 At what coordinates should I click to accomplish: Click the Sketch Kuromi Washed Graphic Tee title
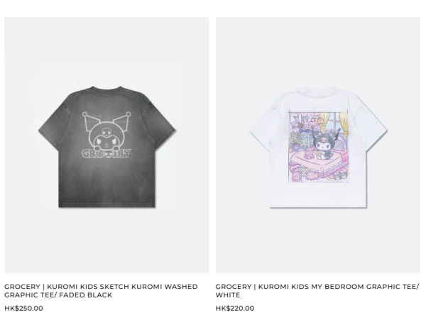pos(101,291)
